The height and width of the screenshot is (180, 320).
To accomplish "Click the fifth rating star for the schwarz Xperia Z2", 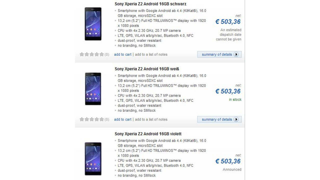I will coord(101,54).
